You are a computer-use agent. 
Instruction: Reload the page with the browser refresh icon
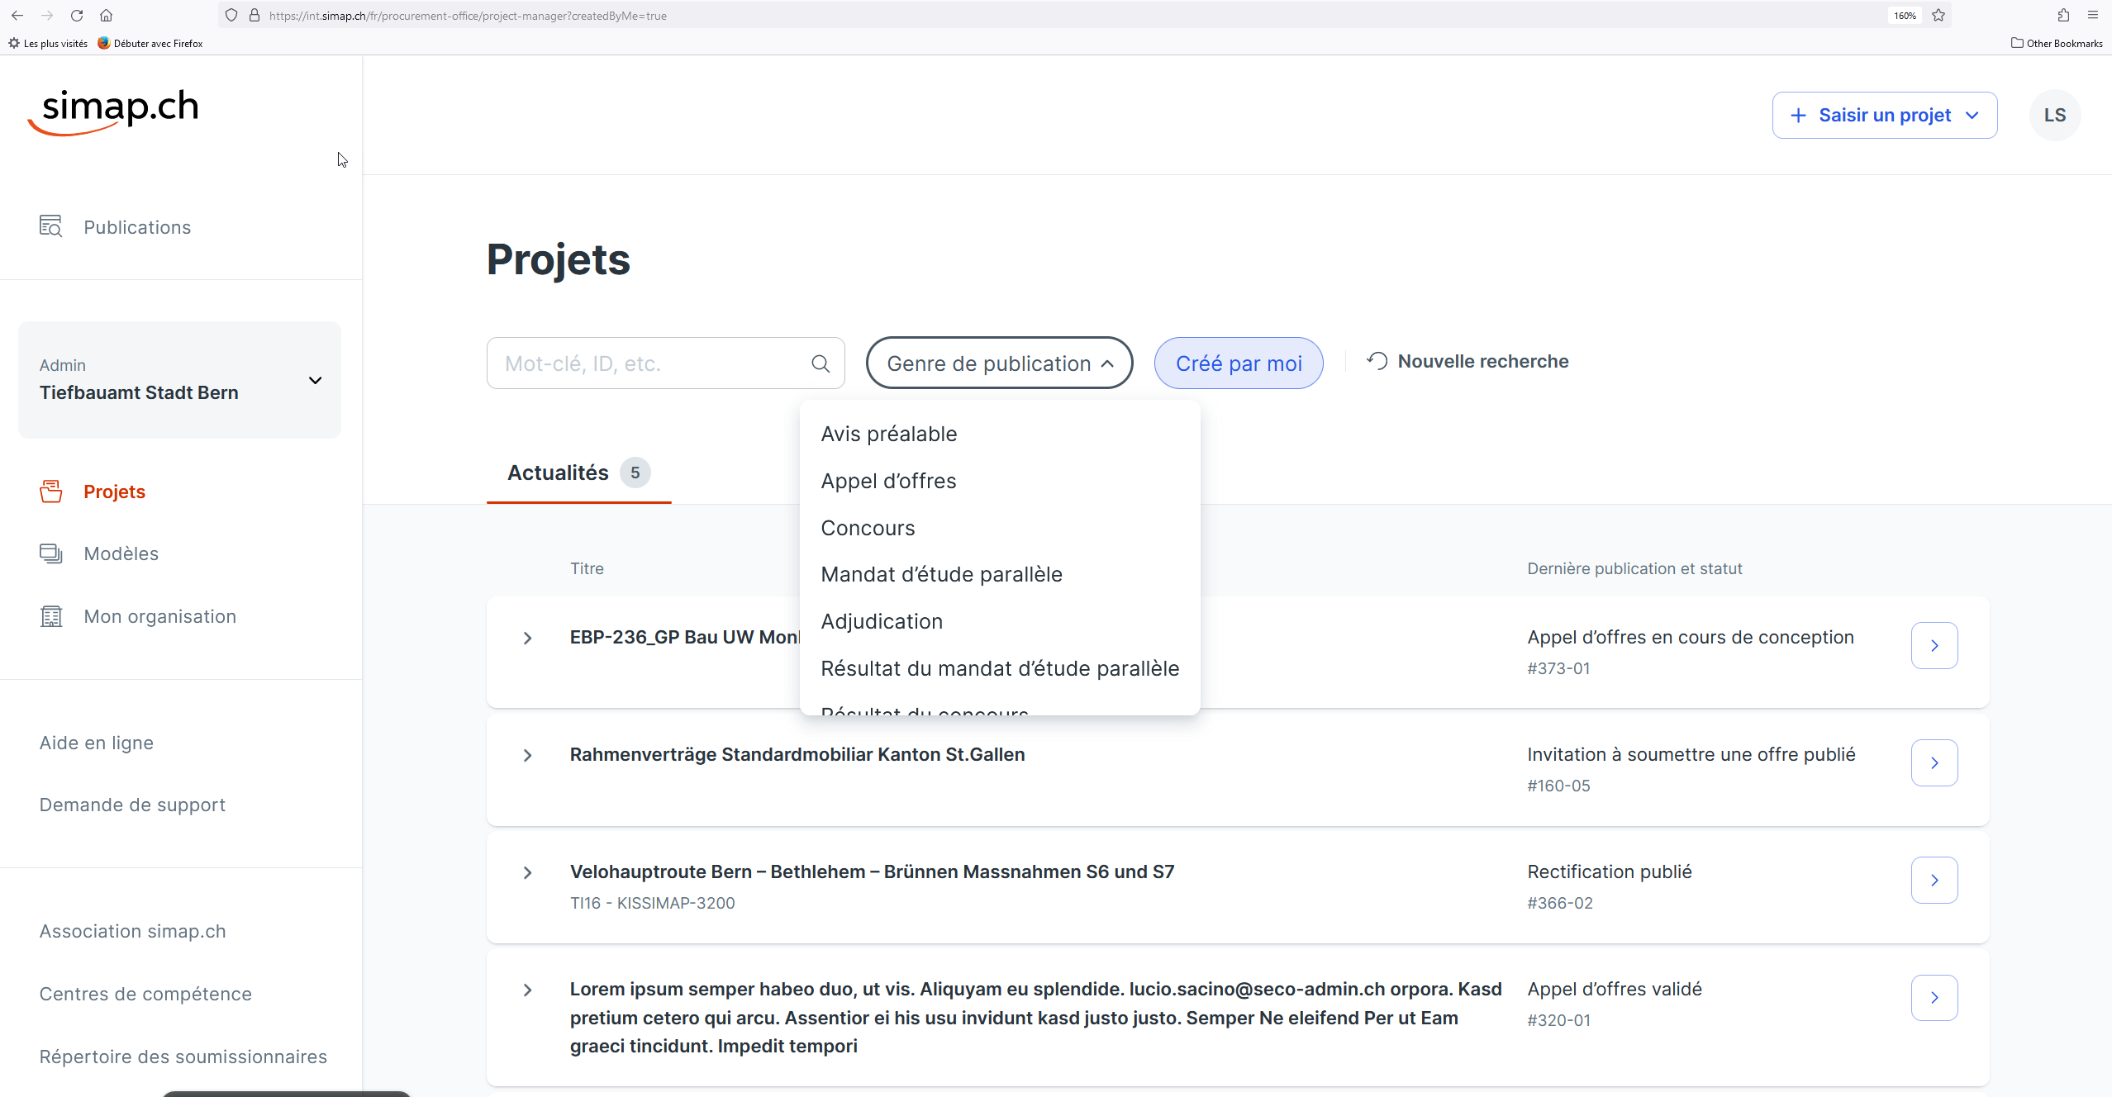[x=77, y=15]
